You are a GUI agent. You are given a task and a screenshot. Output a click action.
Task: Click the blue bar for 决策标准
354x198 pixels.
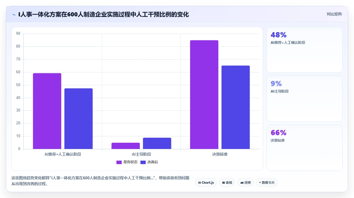coord(236,107)
